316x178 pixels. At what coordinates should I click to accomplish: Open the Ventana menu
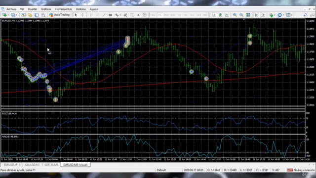[x=80, y=9]
